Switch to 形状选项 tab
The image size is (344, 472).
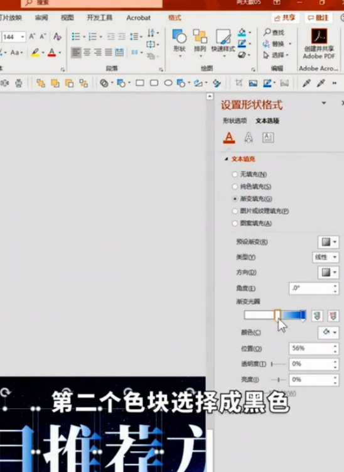[235, 121]
